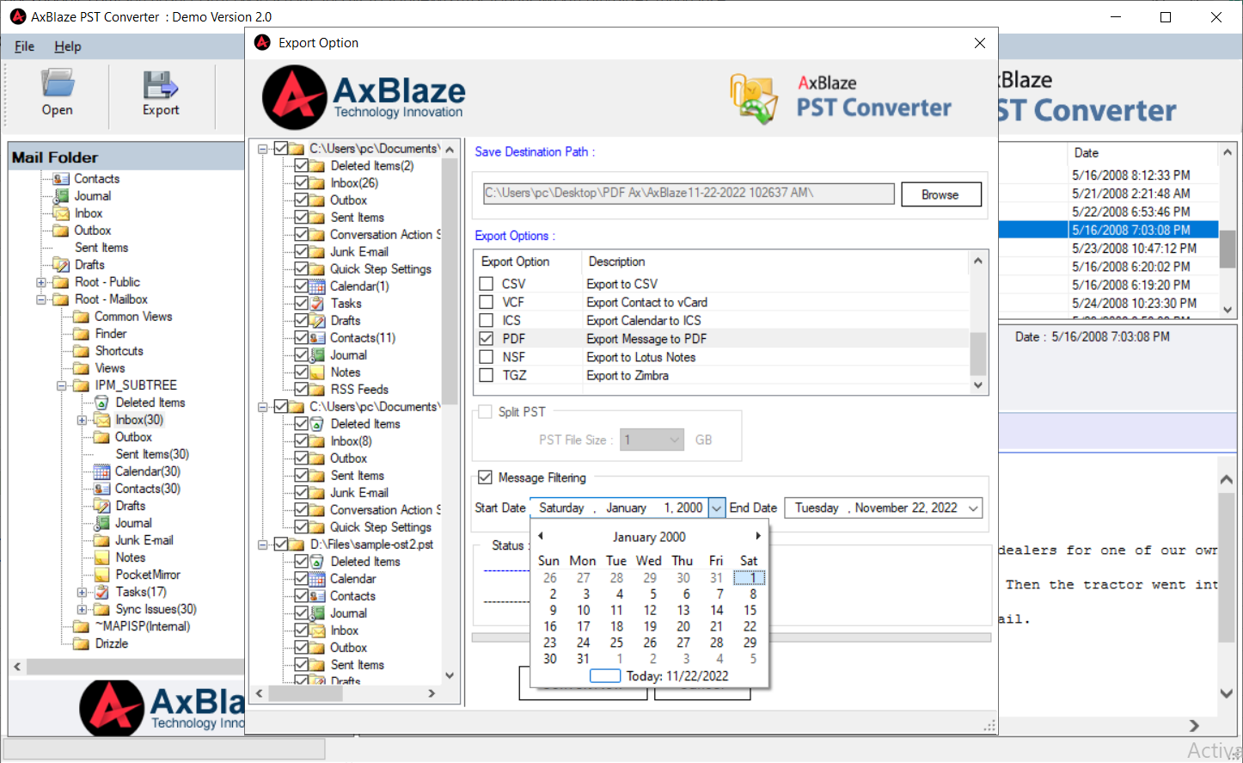Toggle the Message Filtering checkbox
Screen dimensions: 1243x763
[x=486, y=477]
